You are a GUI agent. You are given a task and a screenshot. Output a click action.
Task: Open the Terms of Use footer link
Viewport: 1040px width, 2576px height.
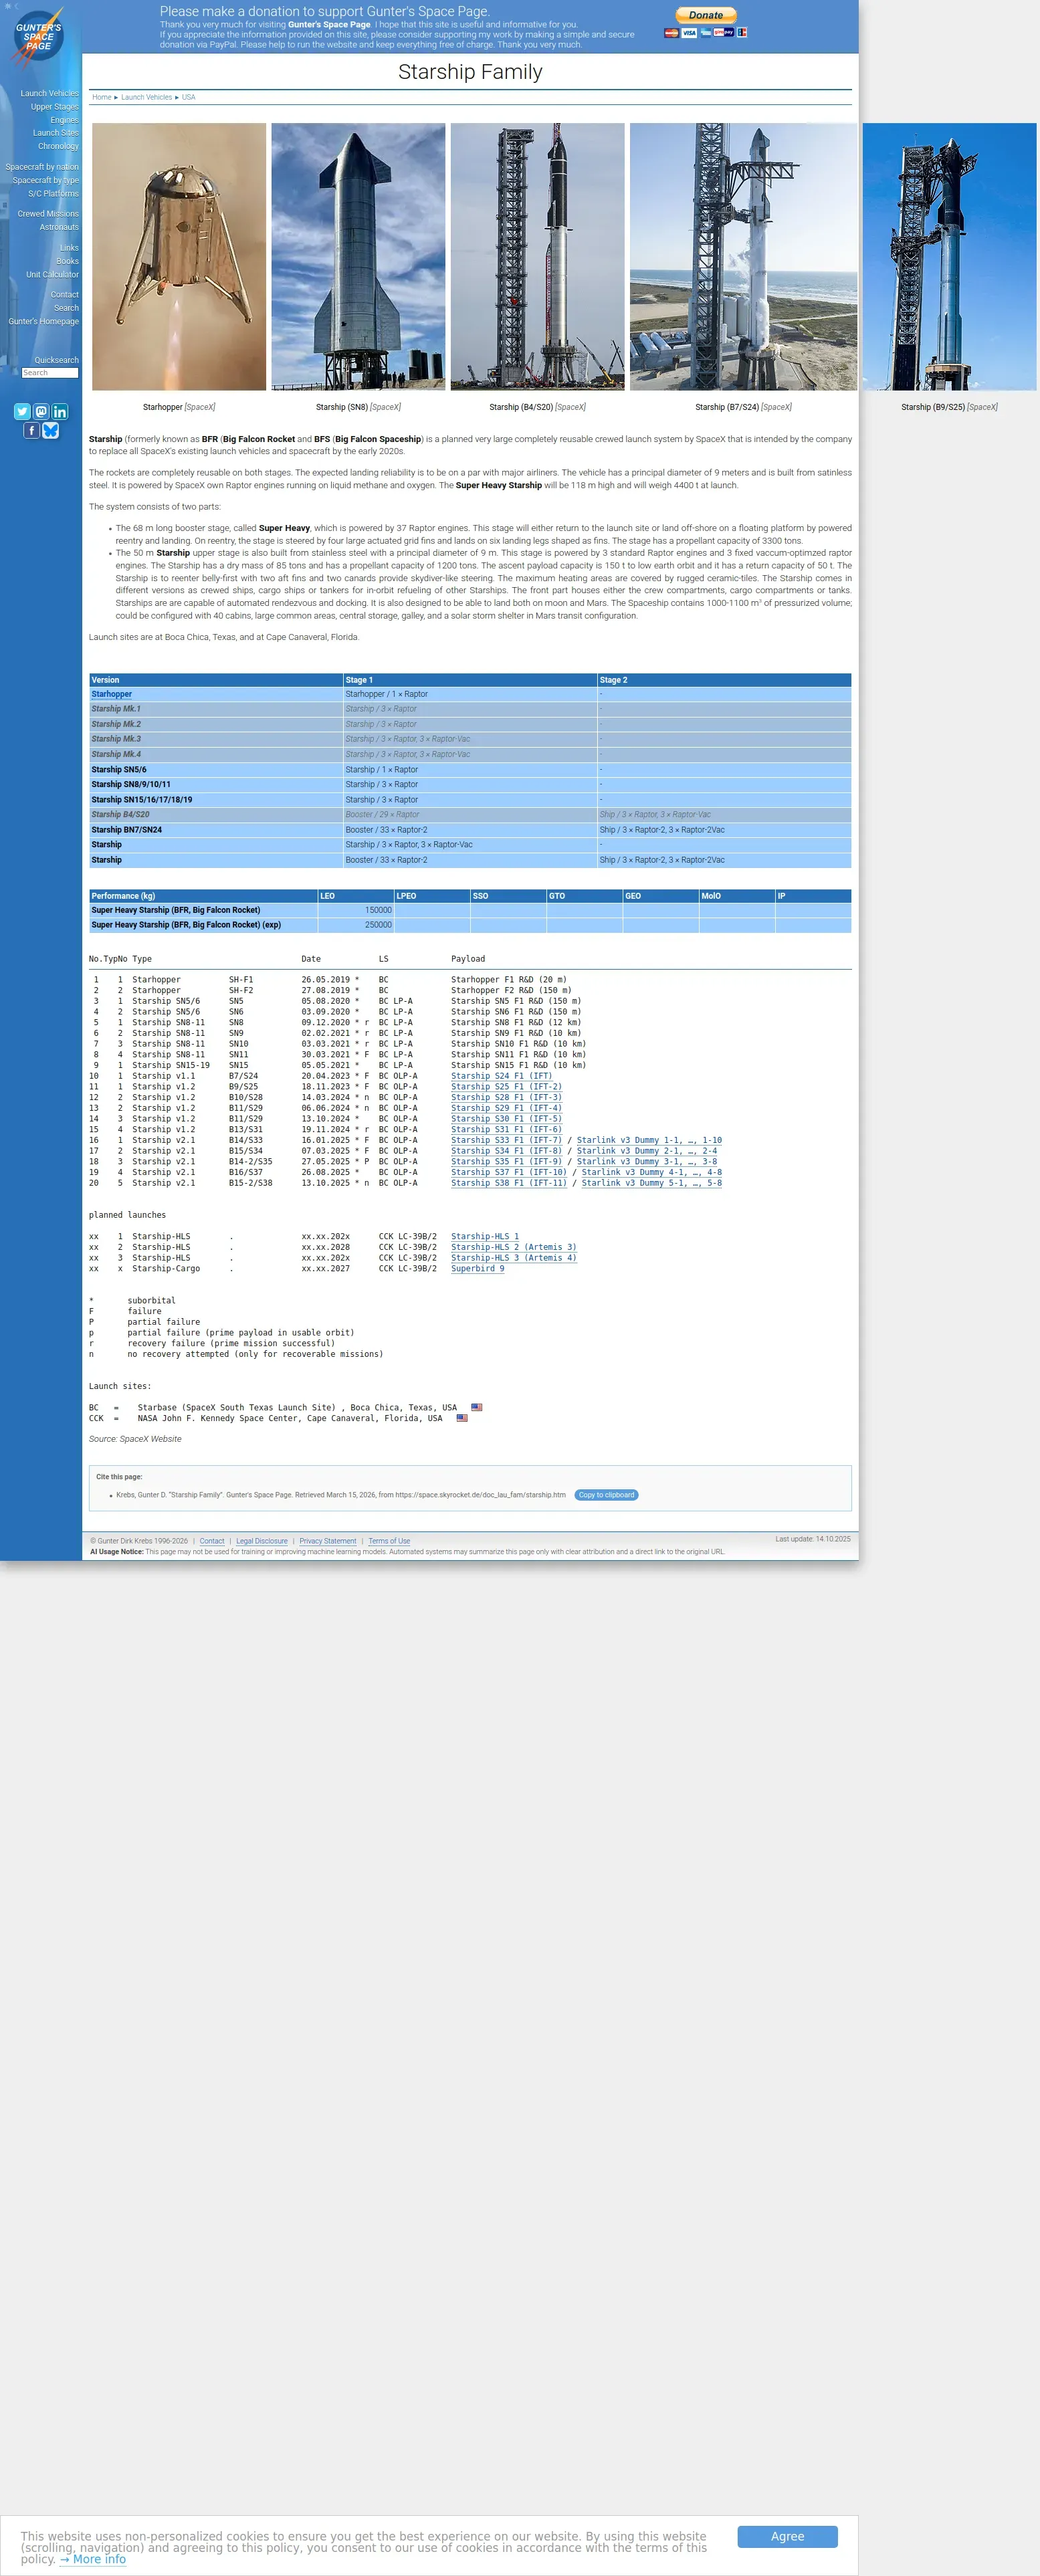[x=389, y=1541]
